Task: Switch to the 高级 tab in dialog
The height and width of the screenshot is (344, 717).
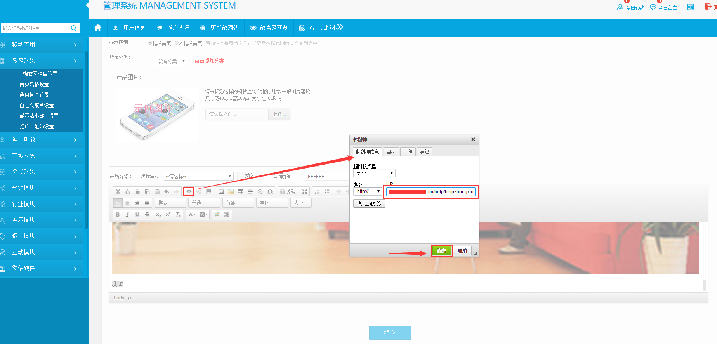Action: (424, 152)
